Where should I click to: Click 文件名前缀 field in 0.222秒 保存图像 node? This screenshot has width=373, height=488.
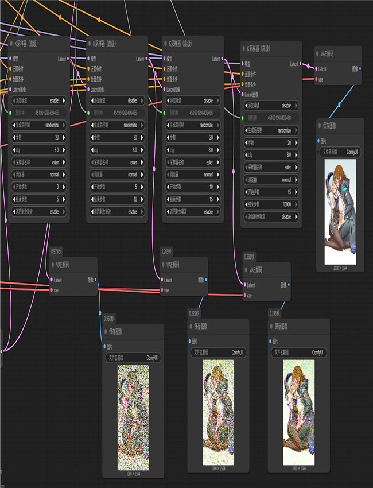point(217,352)
